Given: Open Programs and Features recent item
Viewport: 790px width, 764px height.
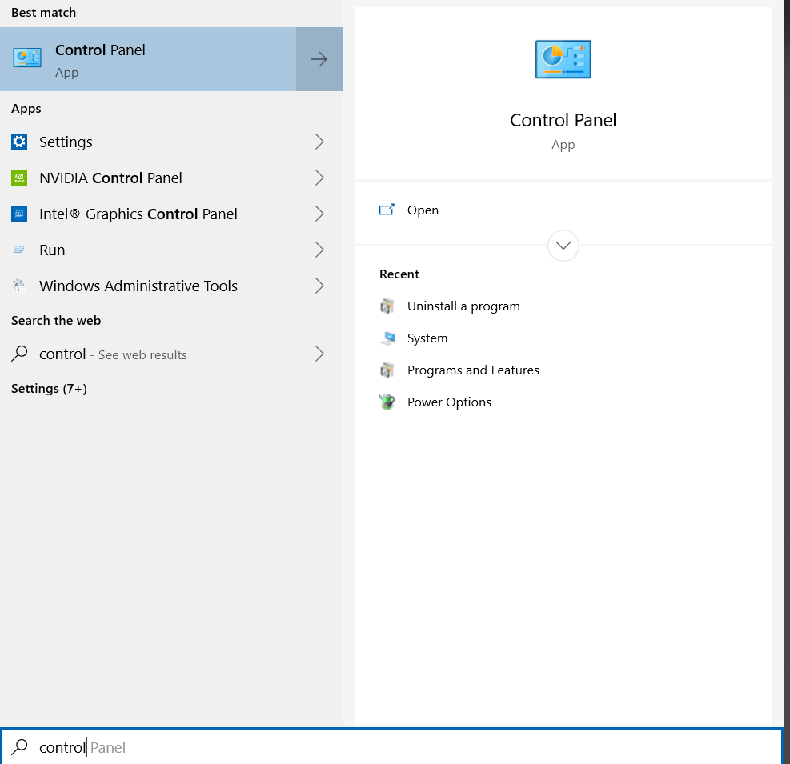Looking at the screenshot, I should (x=472, y=370).
